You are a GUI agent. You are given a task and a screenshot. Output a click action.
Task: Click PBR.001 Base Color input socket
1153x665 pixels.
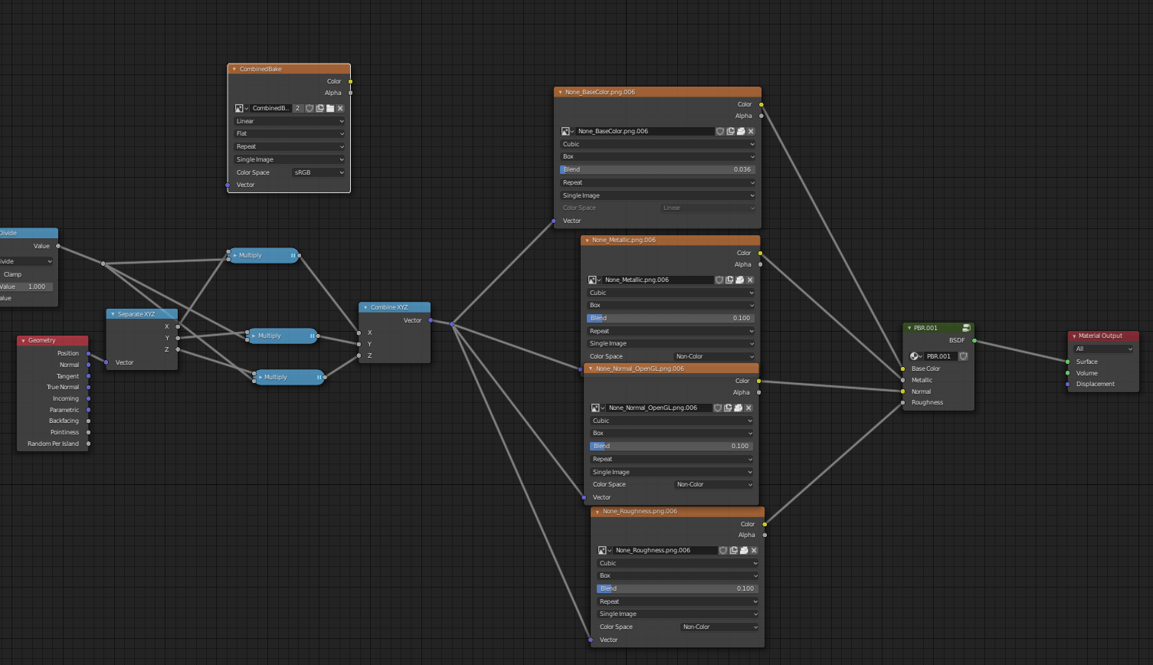tap(903, 369)
